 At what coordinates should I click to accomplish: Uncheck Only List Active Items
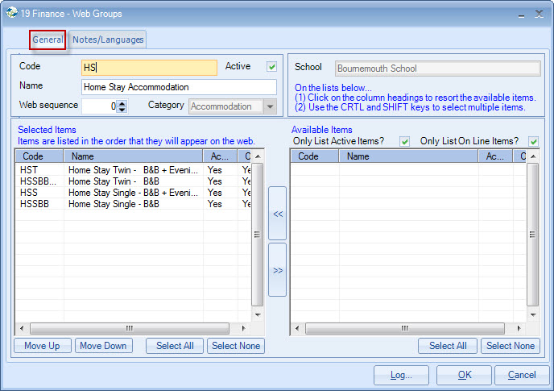tap(404, 142)
